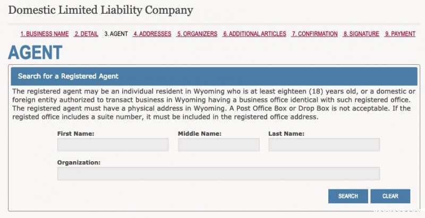Click the First Name label
Screen dimensions: 425x218
click(x=75, y=134)
